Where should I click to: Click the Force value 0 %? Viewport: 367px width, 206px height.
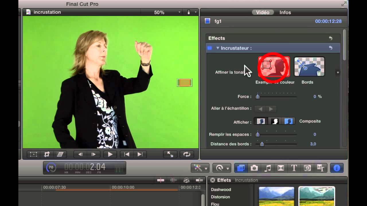click(x=317, y=96)
